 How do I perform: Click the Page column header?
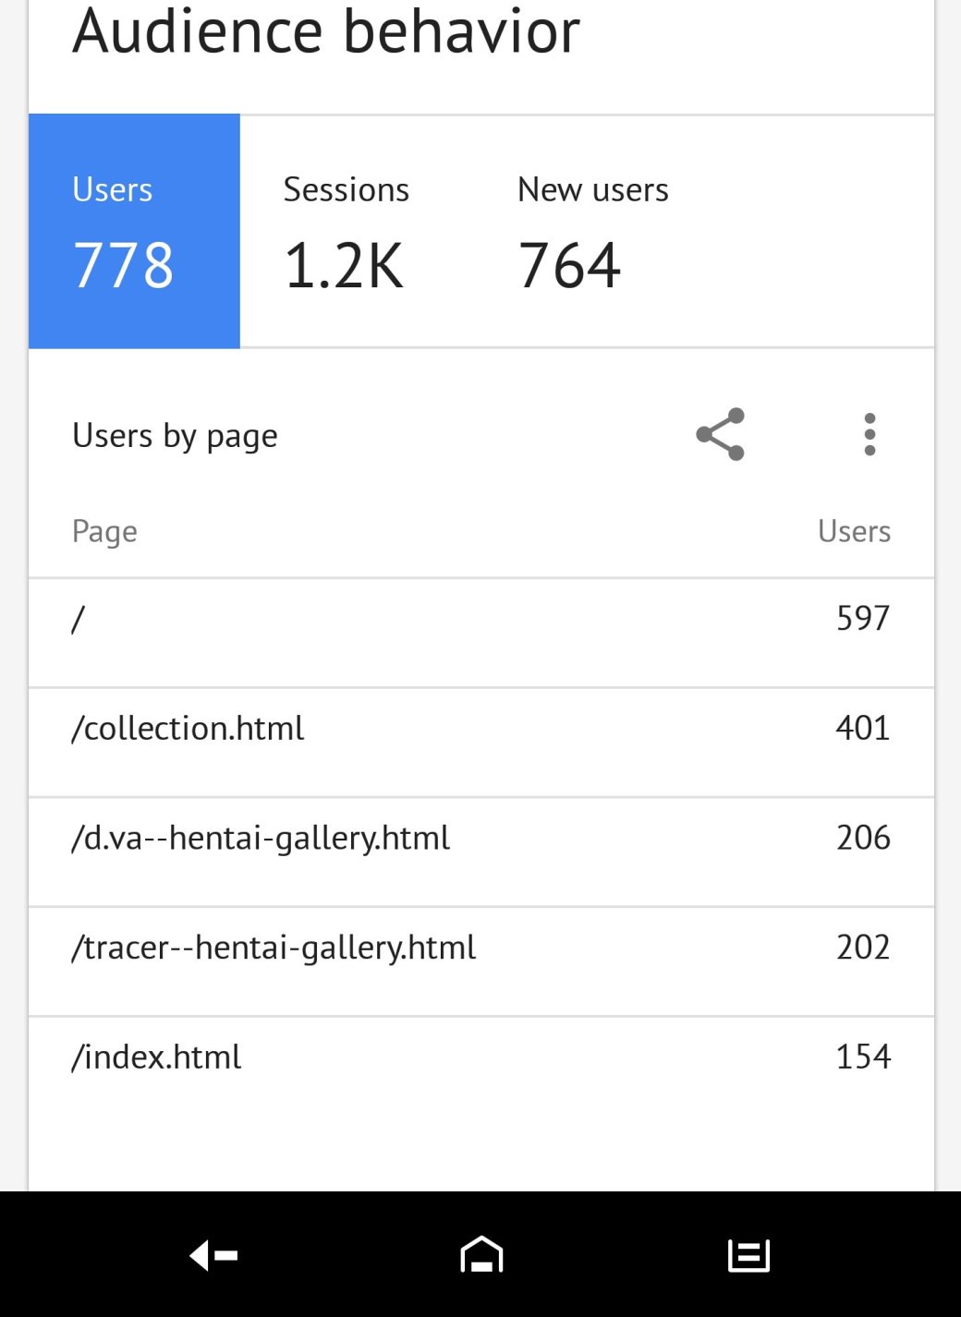104,531
